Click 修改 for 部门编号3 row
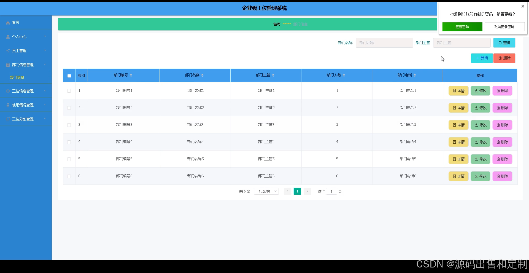Image resolution: width=529 pixels, height=273 pixels. tap(481, 125)
